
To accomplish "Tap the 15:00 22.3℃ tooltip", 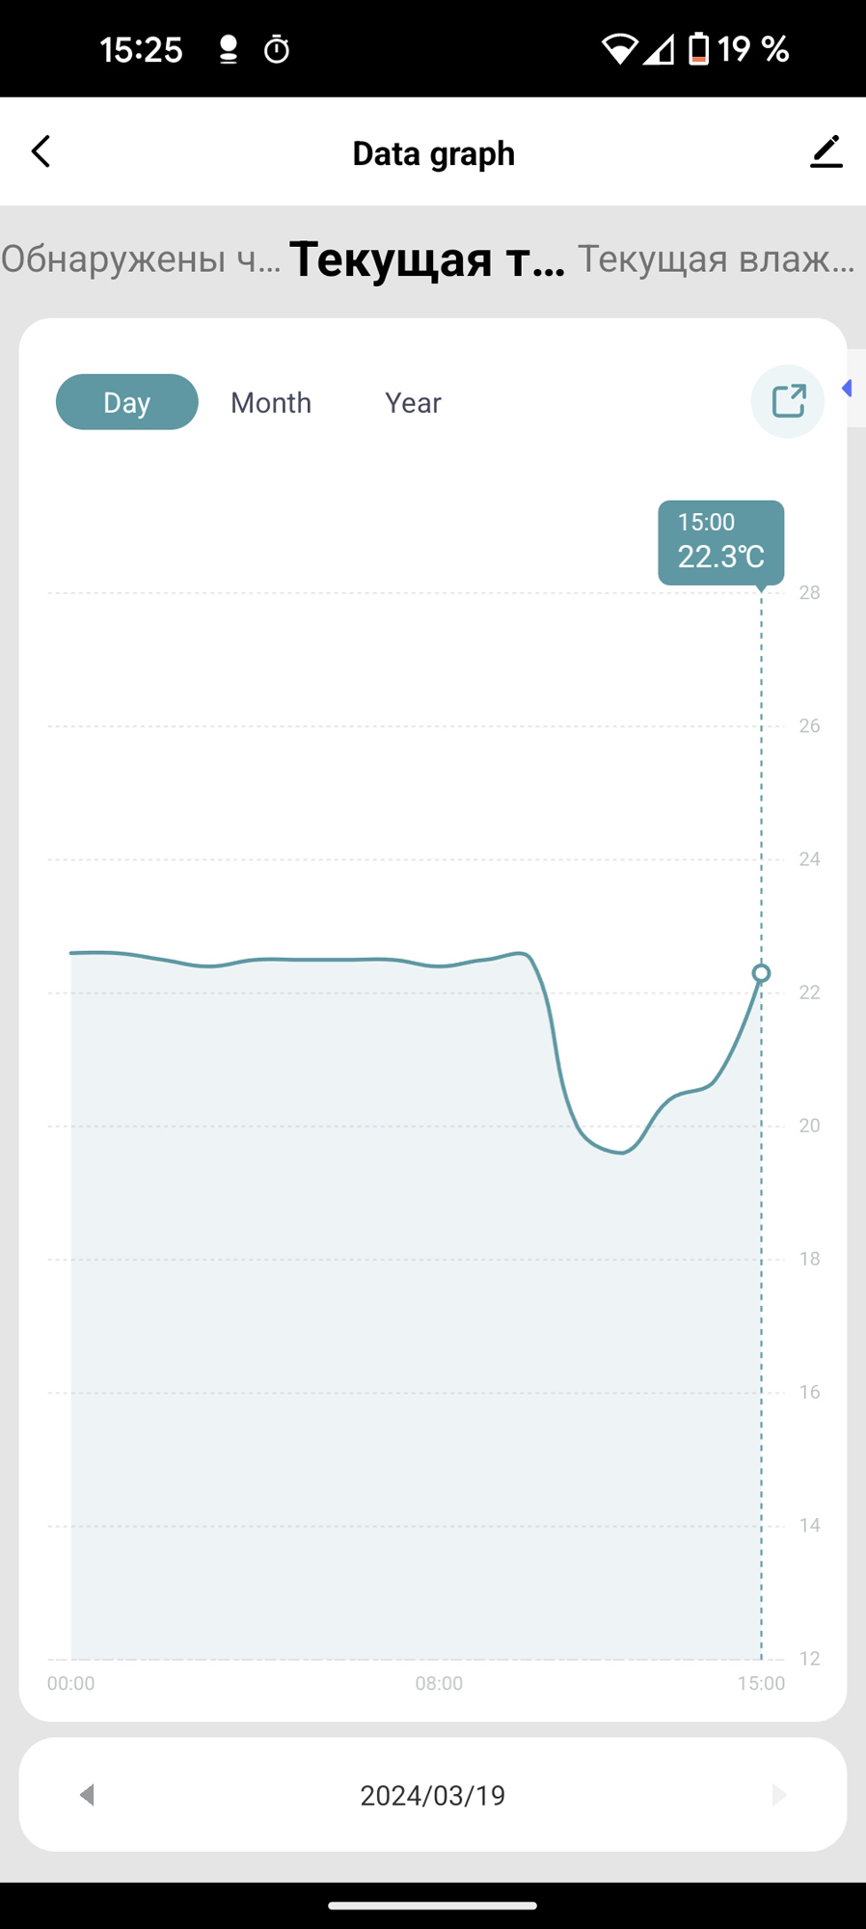I will click(x=720, y=542).
